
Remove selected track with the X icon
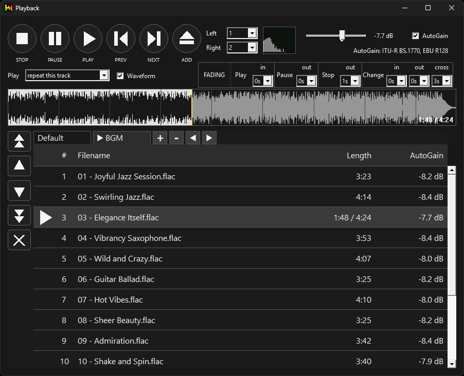(x=19, y=240)
